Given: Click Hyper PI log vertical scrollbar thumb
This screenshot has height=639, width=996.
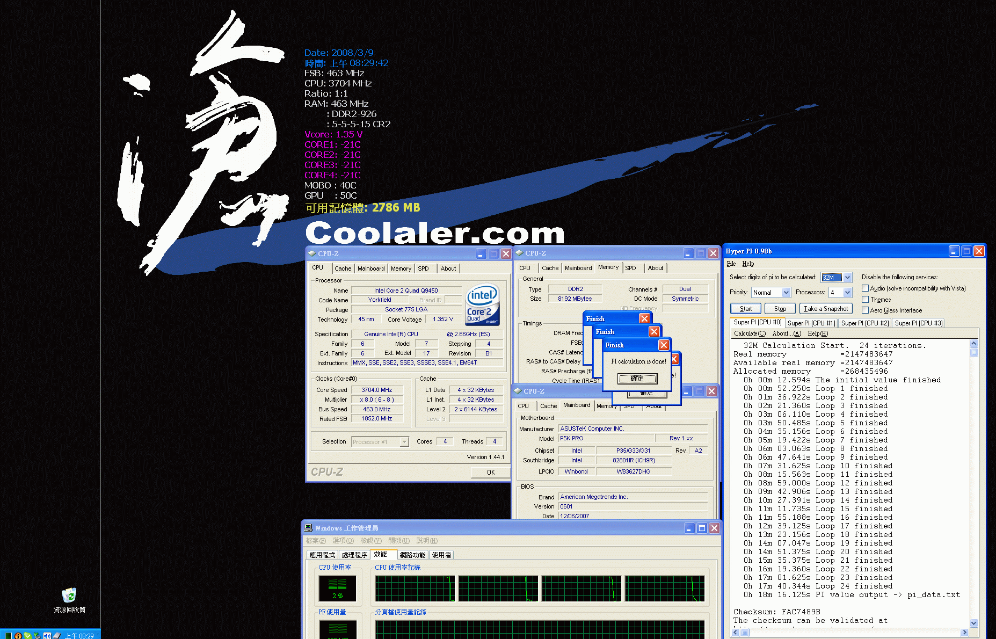Looking at the screenshot, I should coord(973,352).
